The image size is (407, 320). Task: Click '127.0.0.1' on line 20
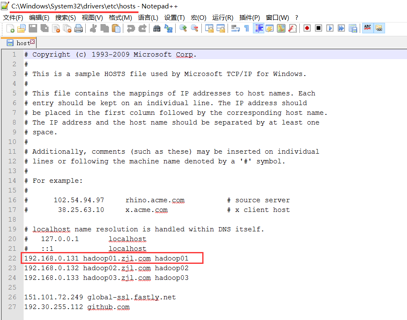click(60, 239)
